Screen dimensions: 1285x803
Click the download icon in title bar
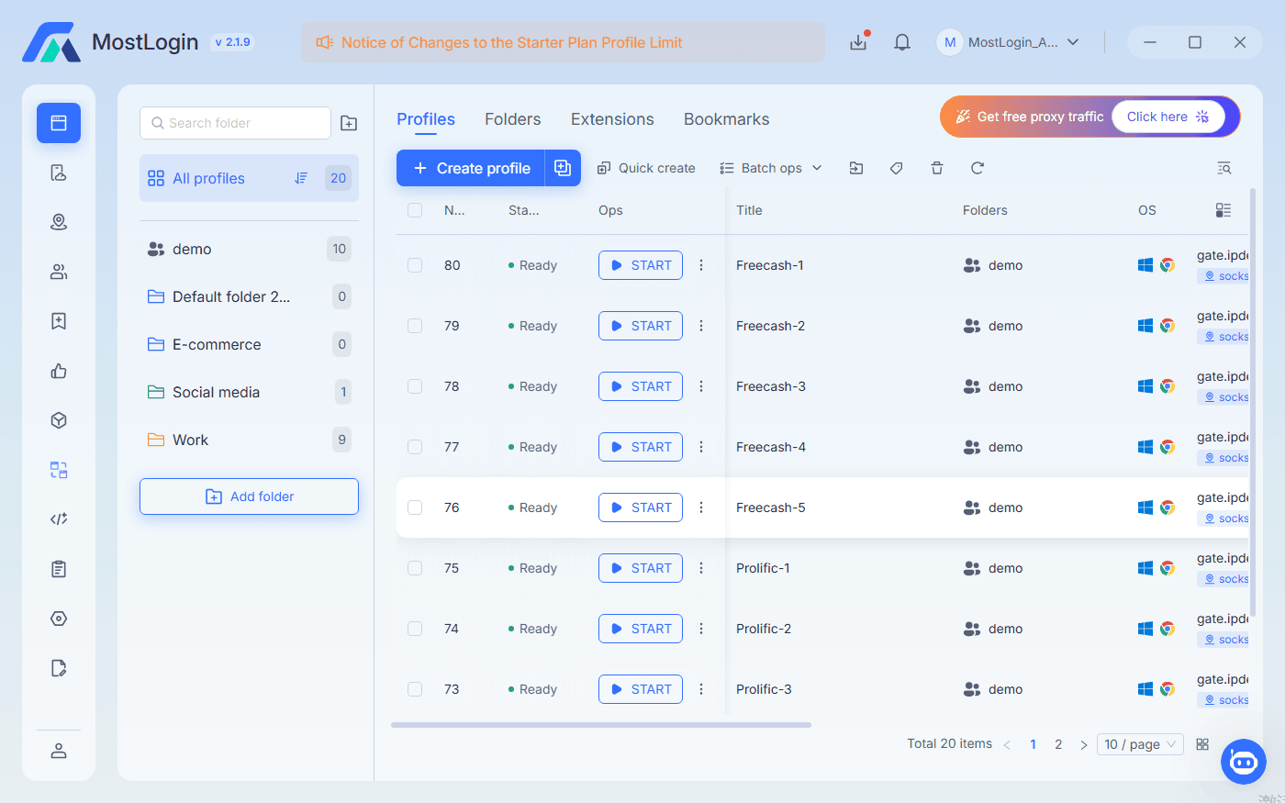(x=858, y=42)
